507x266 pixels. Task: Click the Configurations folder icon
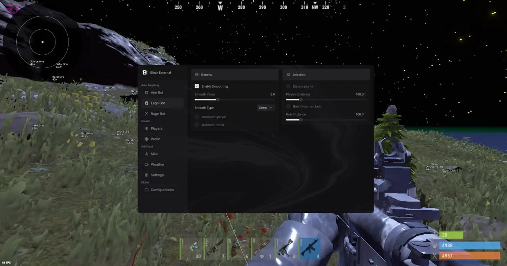click(x=147, y=190)
